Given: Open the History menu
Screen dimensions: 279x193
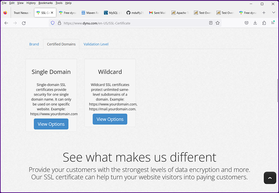Looking at the screenshot, I should 31,3.
